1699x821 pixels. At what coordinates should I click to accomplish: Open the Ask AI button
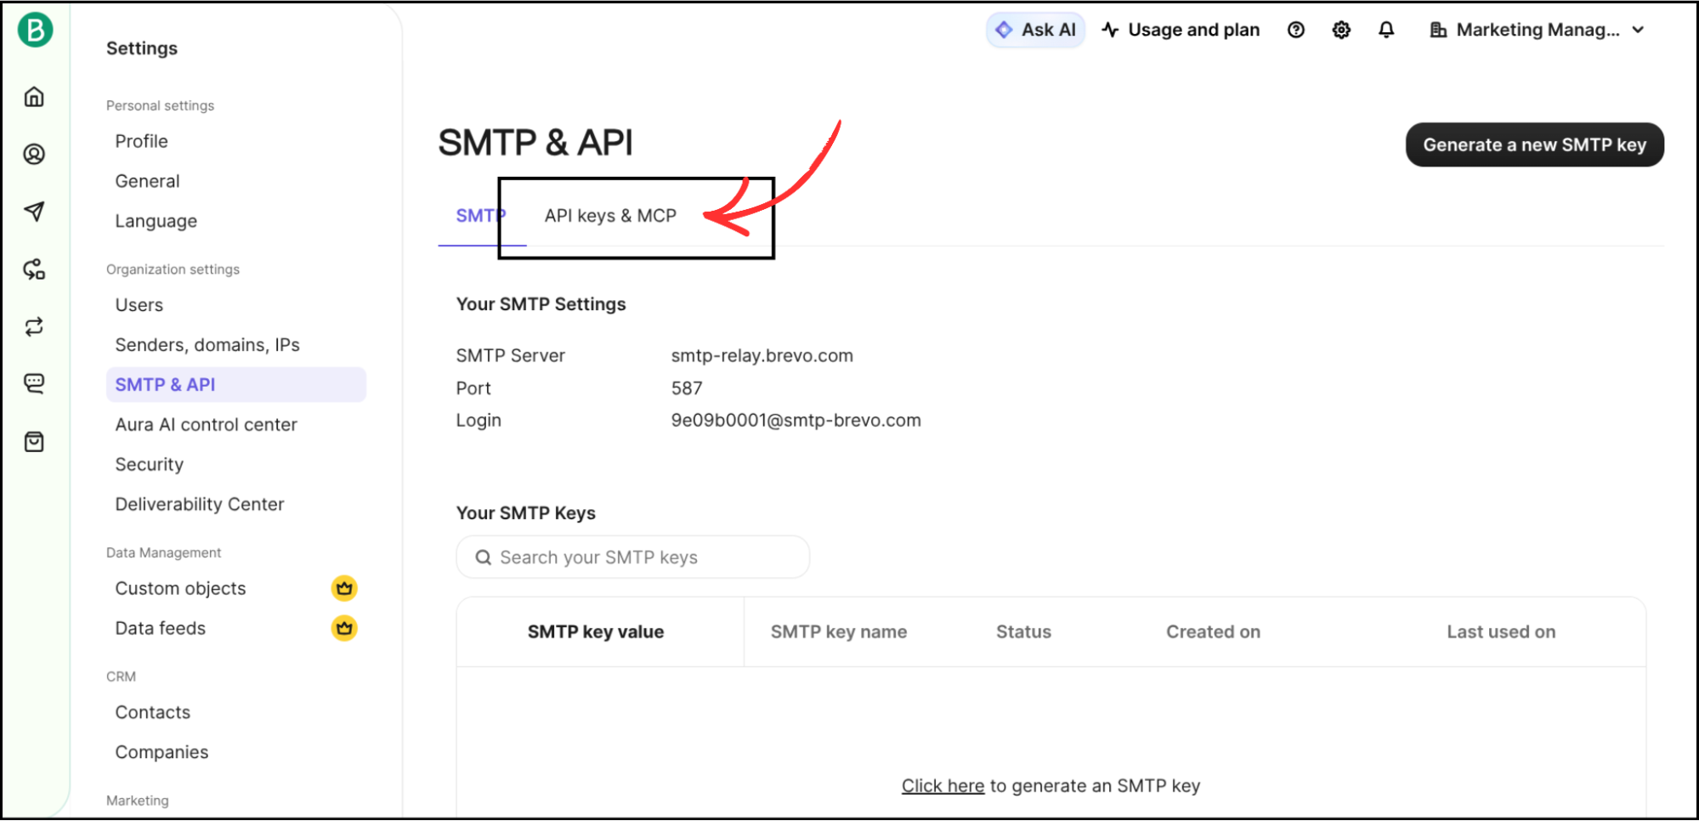pos(1035,29)
